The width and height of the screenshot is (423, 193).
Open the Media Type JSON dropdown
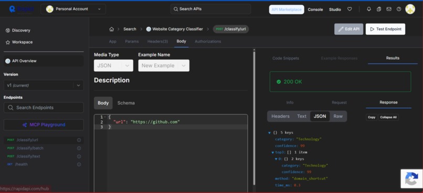click(x=113, y=65)
